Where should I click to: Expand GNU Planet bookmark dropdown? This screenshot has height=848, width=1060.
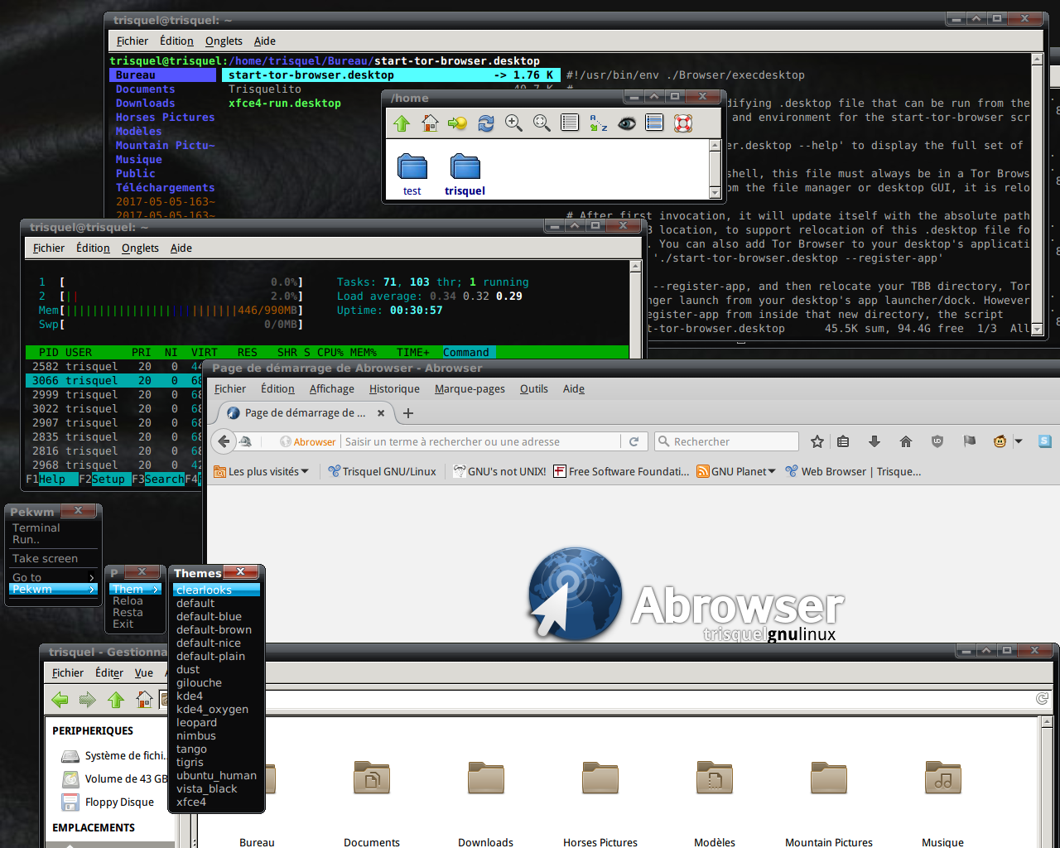tap(736, 471)
